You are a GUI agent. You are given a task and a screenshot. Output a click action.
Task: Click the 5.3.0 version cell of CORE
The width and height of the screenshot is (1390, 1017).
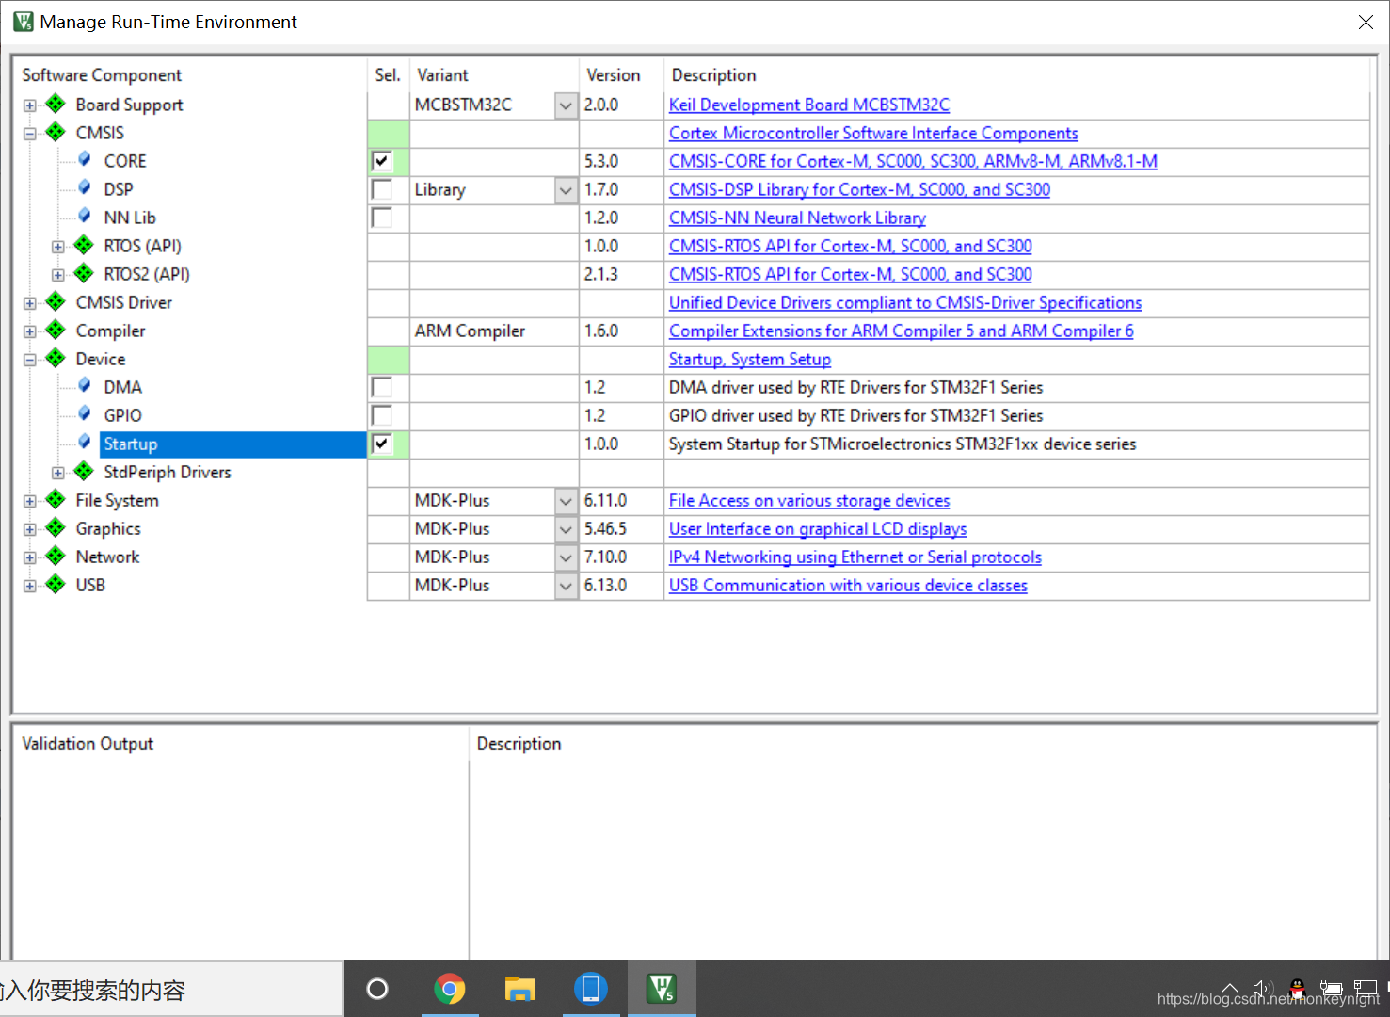click(621, 161)
